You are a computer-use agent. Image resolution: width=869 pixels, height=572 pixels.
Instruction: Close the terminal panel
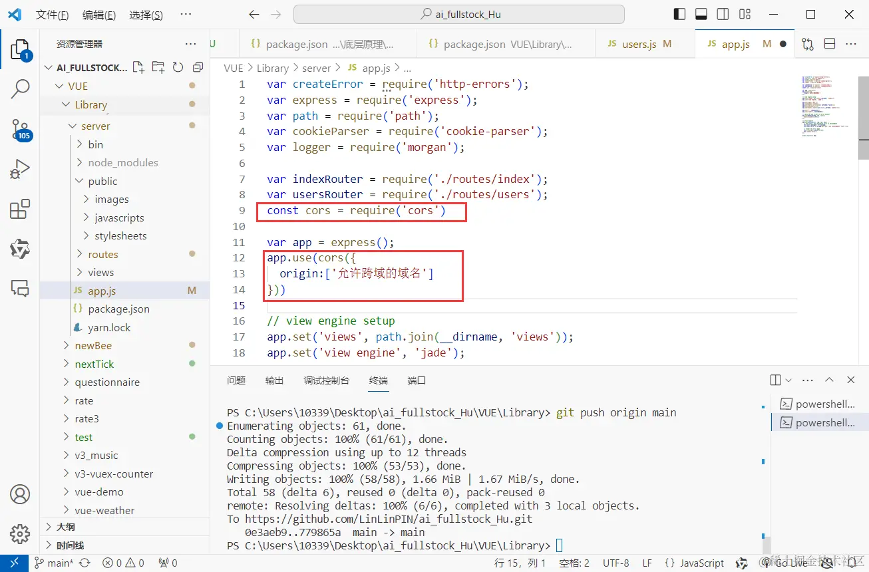pyautogui.click(x=850, y=380)
